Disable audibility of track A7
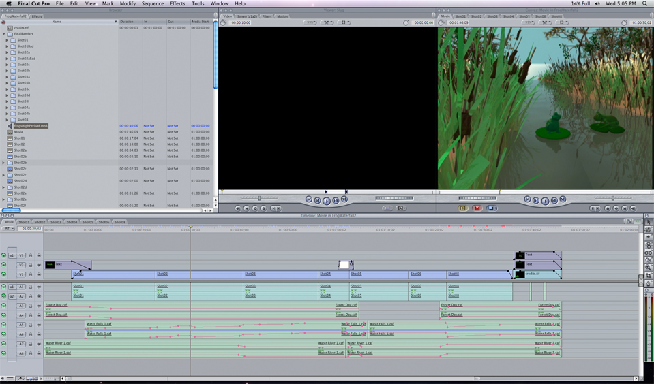 (x=3, y=344)
